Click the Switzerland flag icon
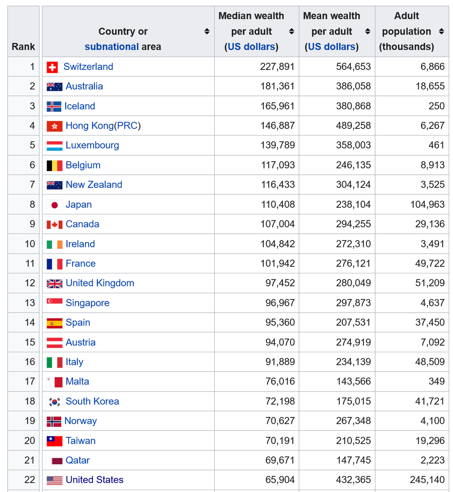453x492 pixels. (x=52, y=67)
